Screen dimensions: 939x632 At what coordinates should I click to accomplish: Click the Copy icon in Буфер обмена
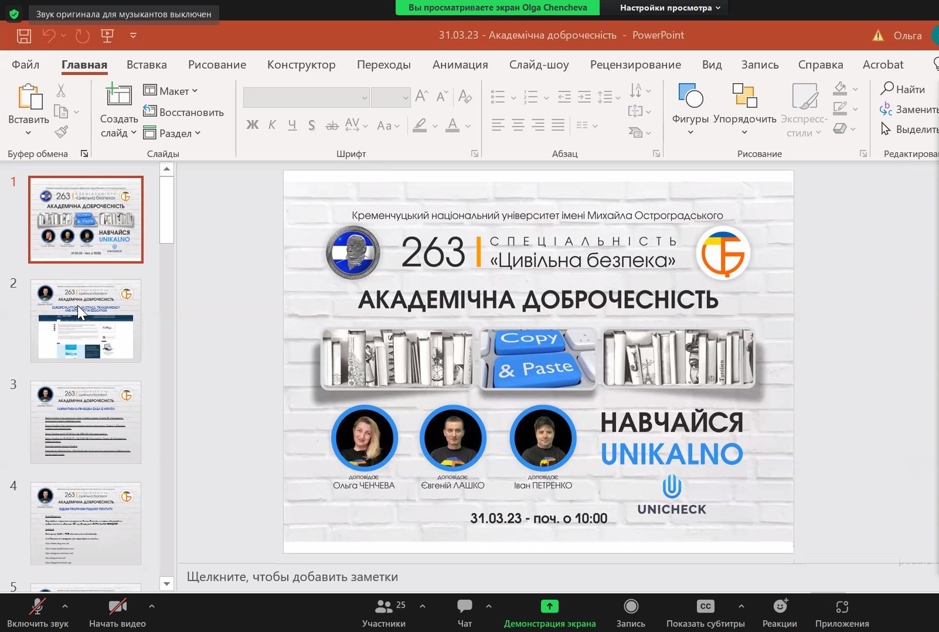pyautogui.click(x=61, y=111)
